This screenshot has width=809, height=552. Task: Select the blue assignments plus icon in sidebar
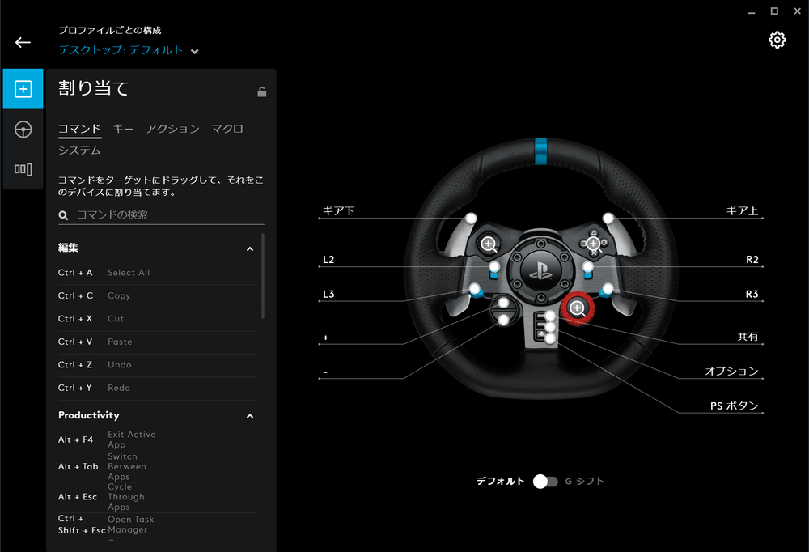23,88
